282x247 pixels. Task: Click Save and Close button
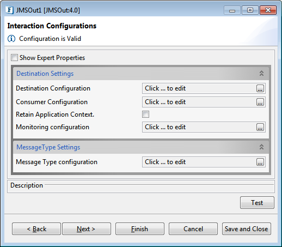point(247,229)
